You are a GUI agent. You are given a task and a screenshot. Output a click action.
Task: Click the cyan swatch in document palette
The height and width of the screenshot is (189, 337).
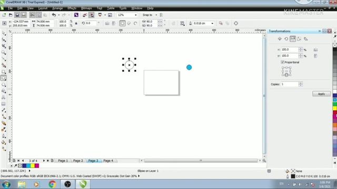tap(28, 166)
